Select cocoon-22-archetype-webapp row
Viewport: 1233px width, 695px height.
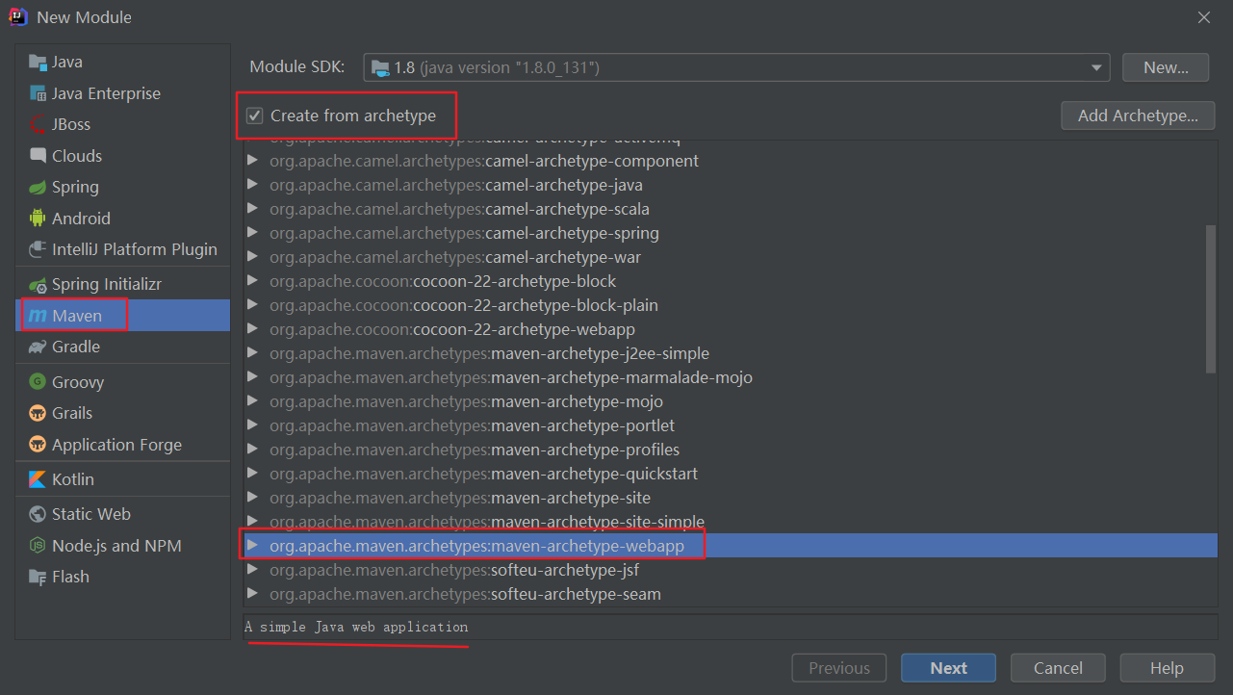point(731,329)
